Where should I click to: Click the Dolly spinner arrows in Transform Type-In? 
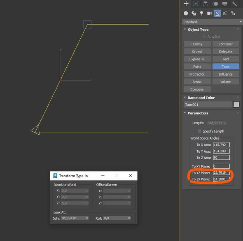coord(87,218)
